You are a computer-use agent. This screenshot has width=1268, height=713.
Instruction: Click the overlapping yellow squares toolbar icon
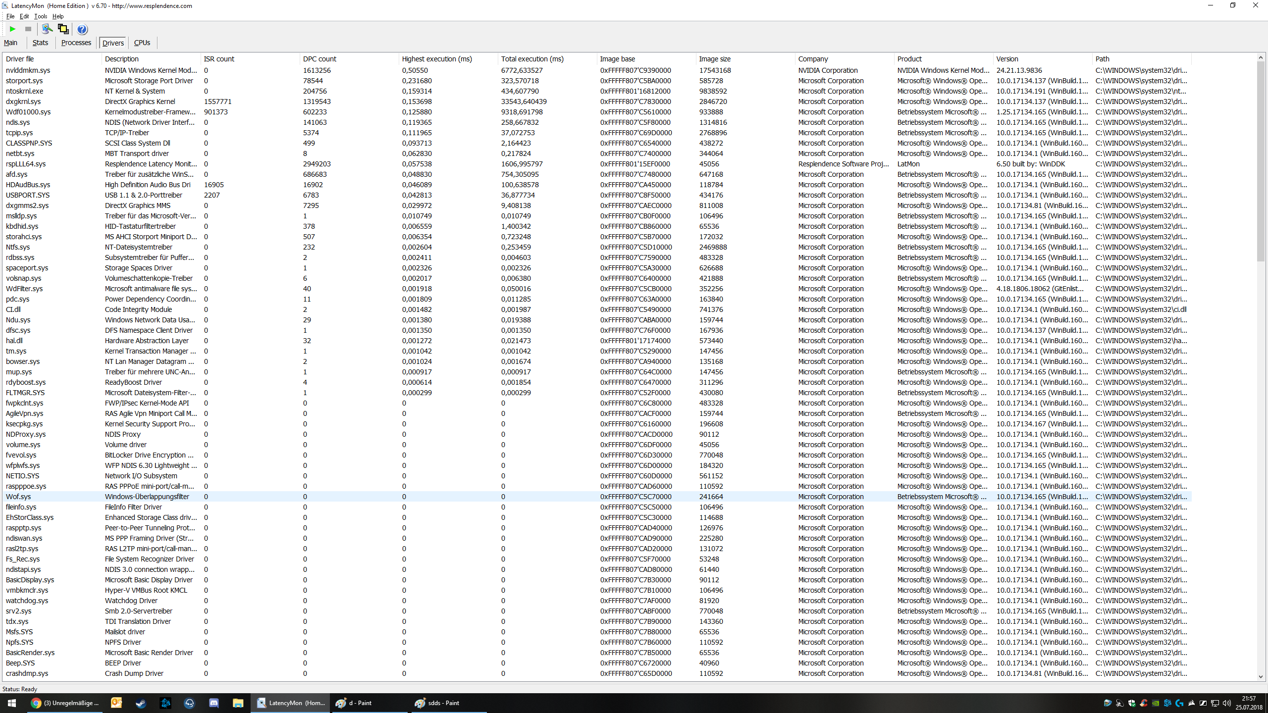point(63,29)
